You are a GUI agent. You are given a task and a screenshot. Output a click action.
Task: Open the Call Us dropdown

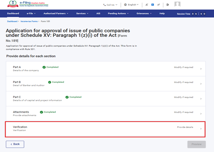click(x=110, y=5)
